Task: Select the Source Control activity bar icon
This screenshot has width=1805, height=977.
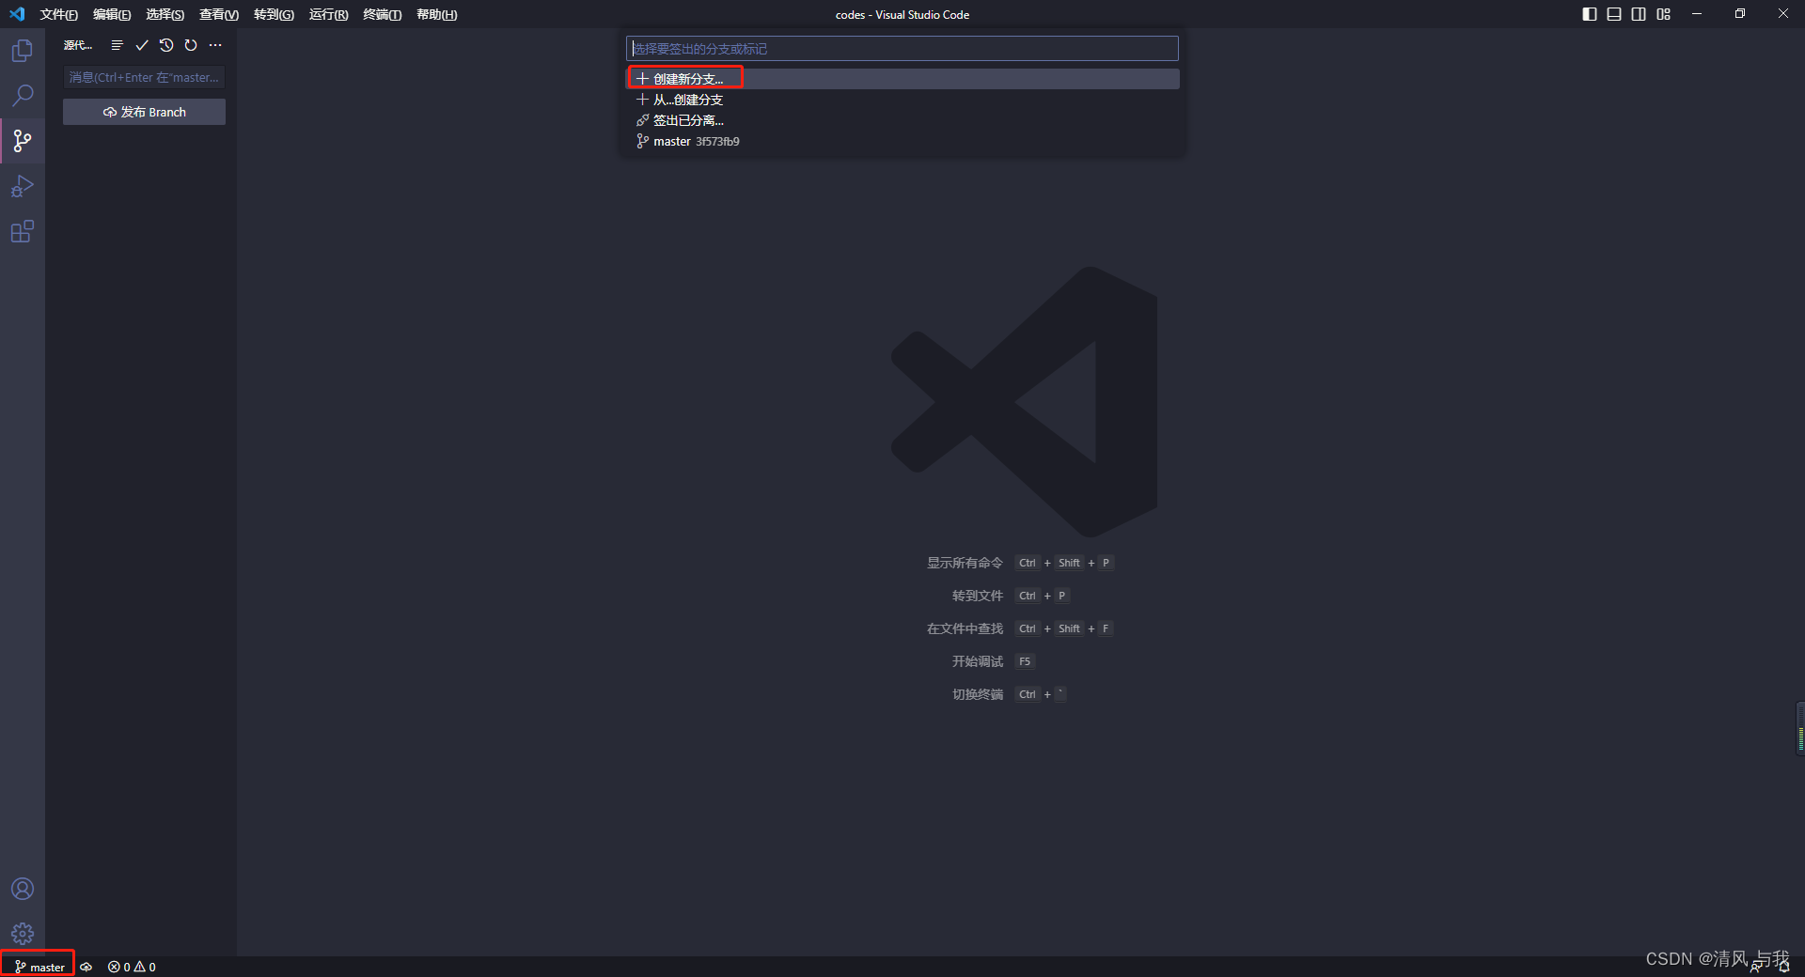Action: [x=23, y=141]
